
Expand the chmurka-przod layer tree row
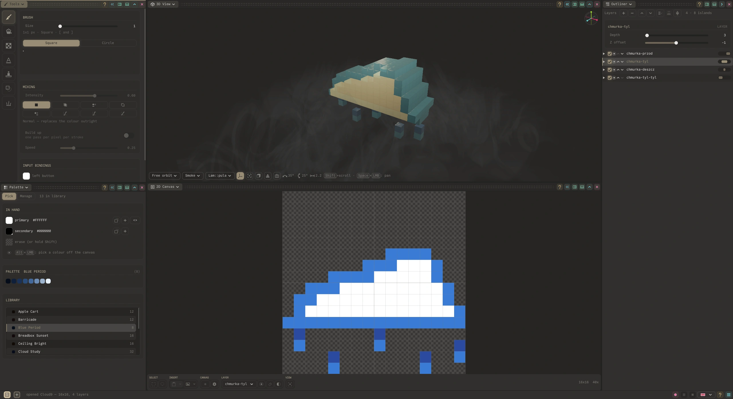point(604,54)
